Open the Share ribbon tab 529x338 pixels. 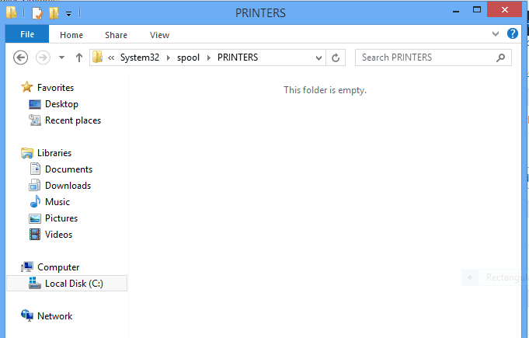[117, 35]
